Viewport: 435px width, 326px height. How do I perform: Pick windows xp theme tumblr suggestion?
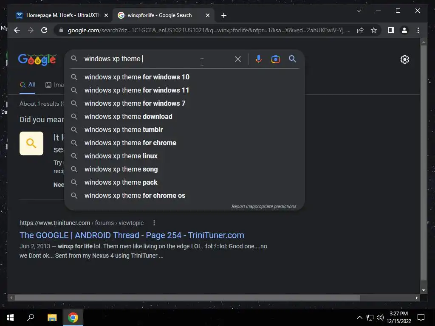(x=184, y=130)
